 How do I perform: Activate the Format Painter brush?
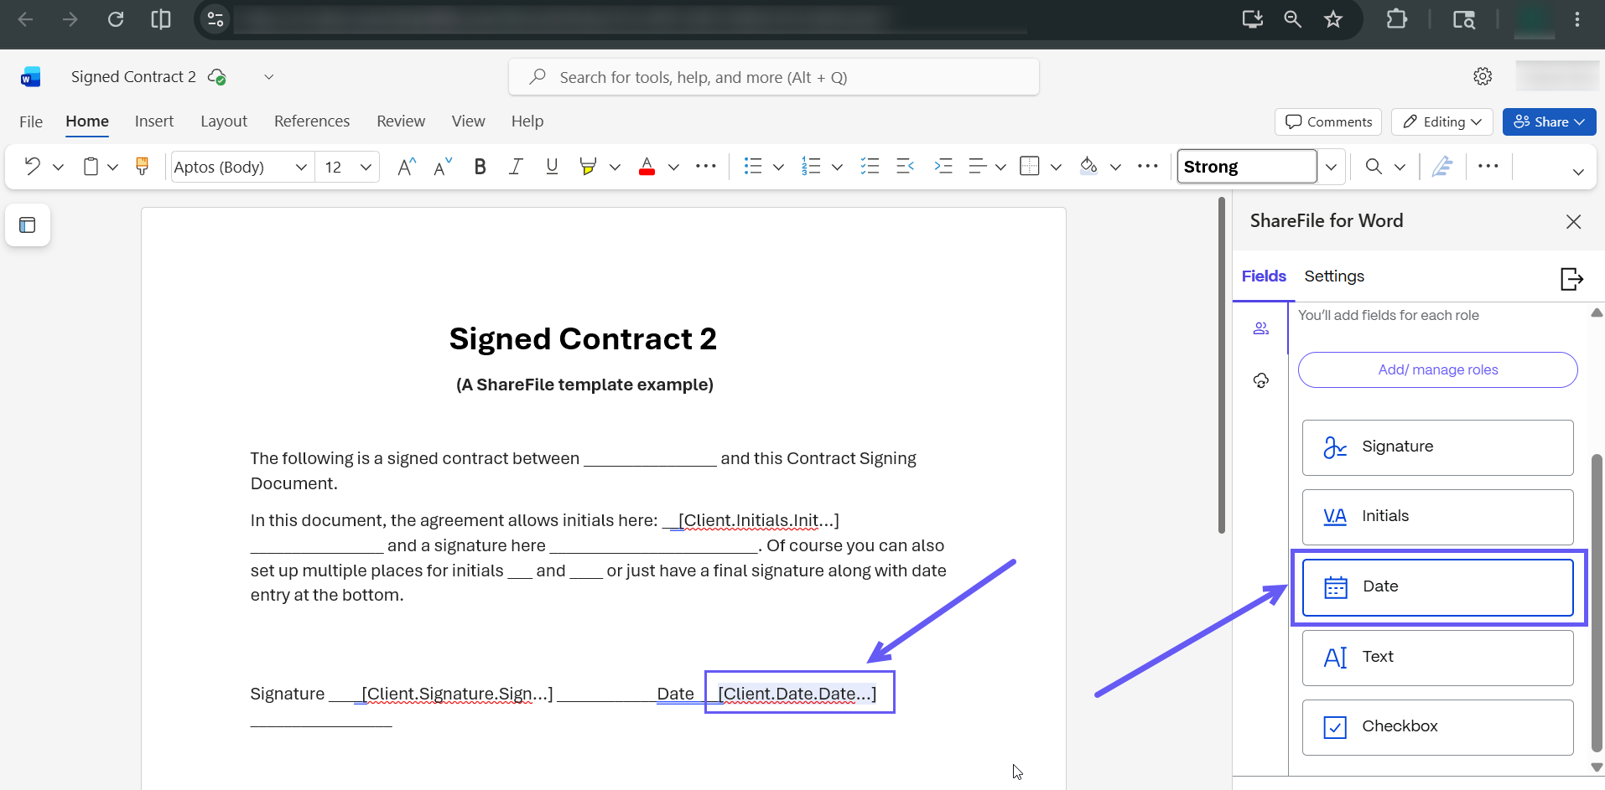coord(142,166)
